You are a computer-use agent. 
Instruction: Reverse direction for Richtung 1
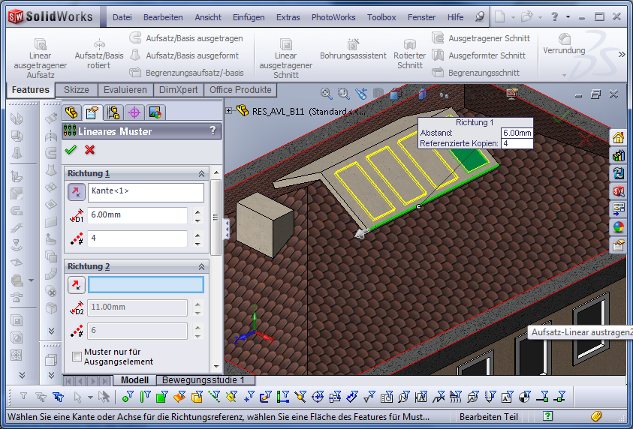[x=77, y=193]
